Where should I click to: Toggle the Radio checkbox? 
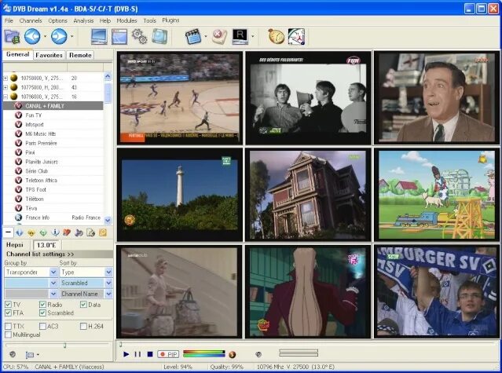[x=42, y=305]
